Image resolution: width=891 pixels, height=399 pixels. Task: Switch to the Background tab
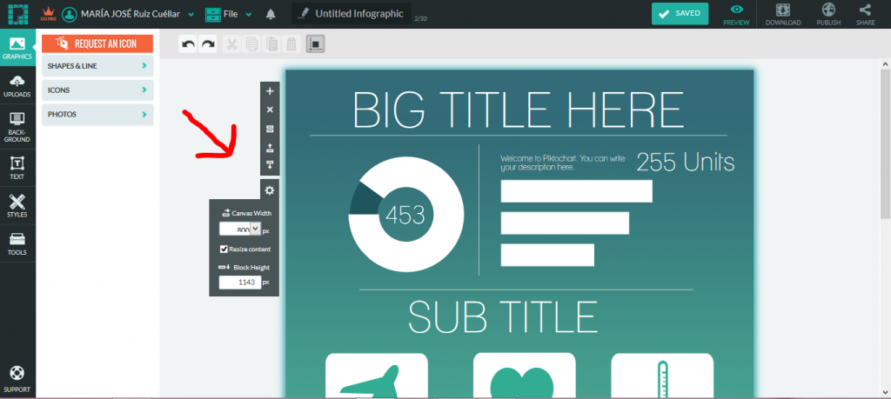[17, 128]
